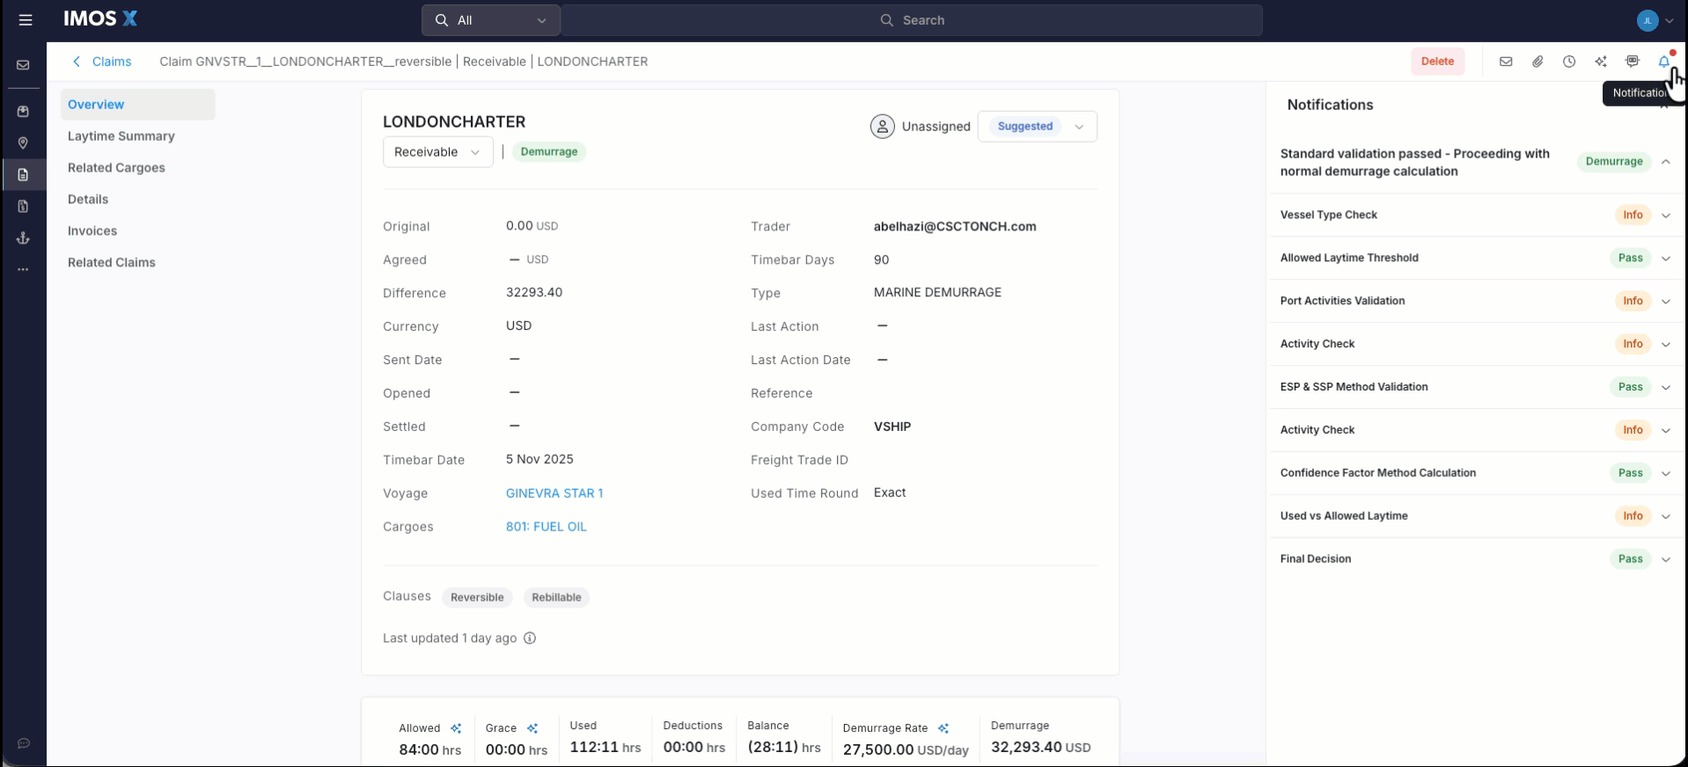Screen dimensions: 1688x767
Task: Click the anchor icon in left sidebar
Action: (23, 238)
